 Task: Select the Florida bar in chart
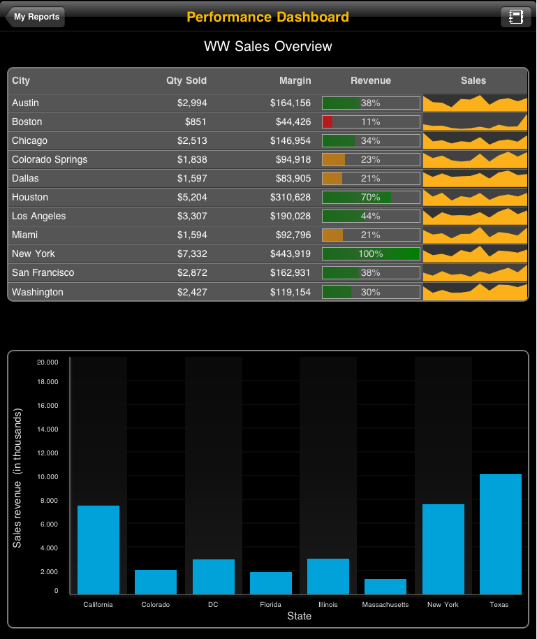click(271, 583)
